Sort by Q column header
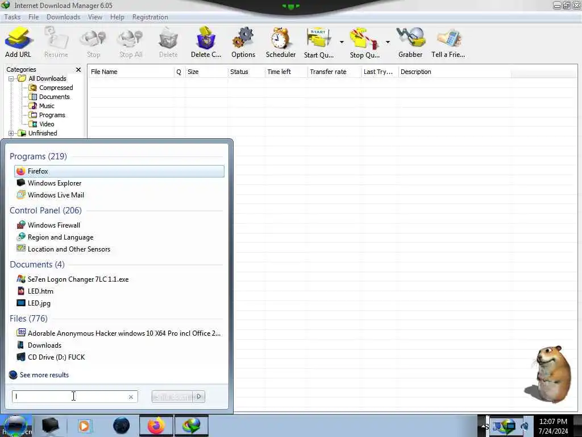 click(179, 72)
